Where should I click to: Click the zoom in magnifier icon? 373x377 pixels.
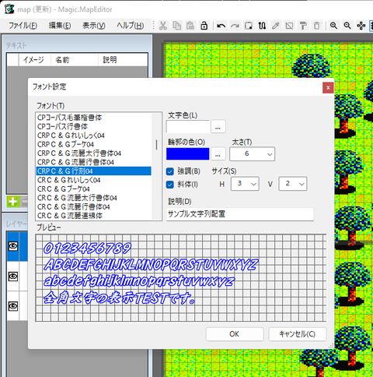[333, 26]
